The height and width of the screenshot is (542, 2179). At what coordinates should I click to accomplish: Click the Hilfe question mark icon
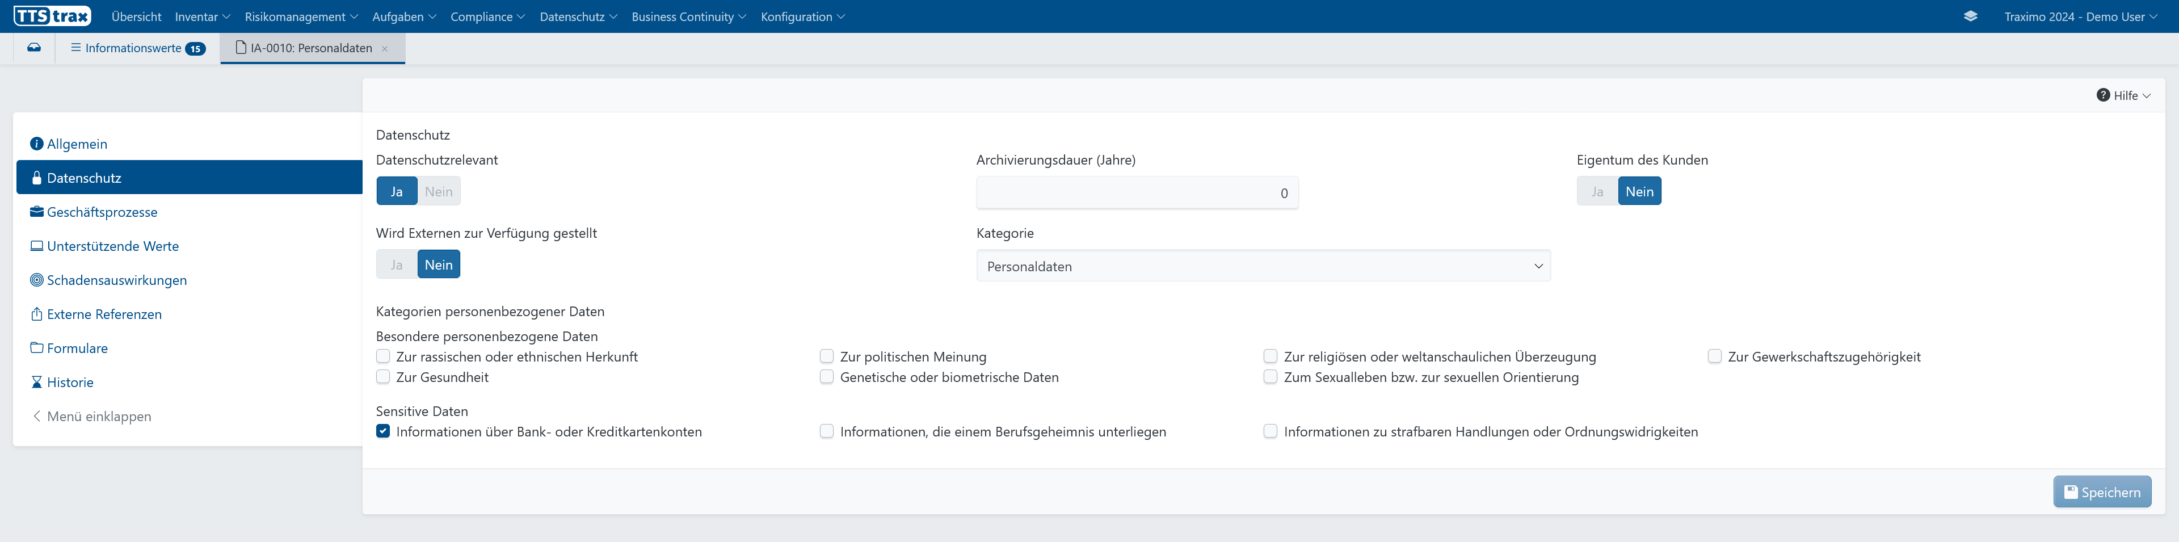tap(2103, 95)
